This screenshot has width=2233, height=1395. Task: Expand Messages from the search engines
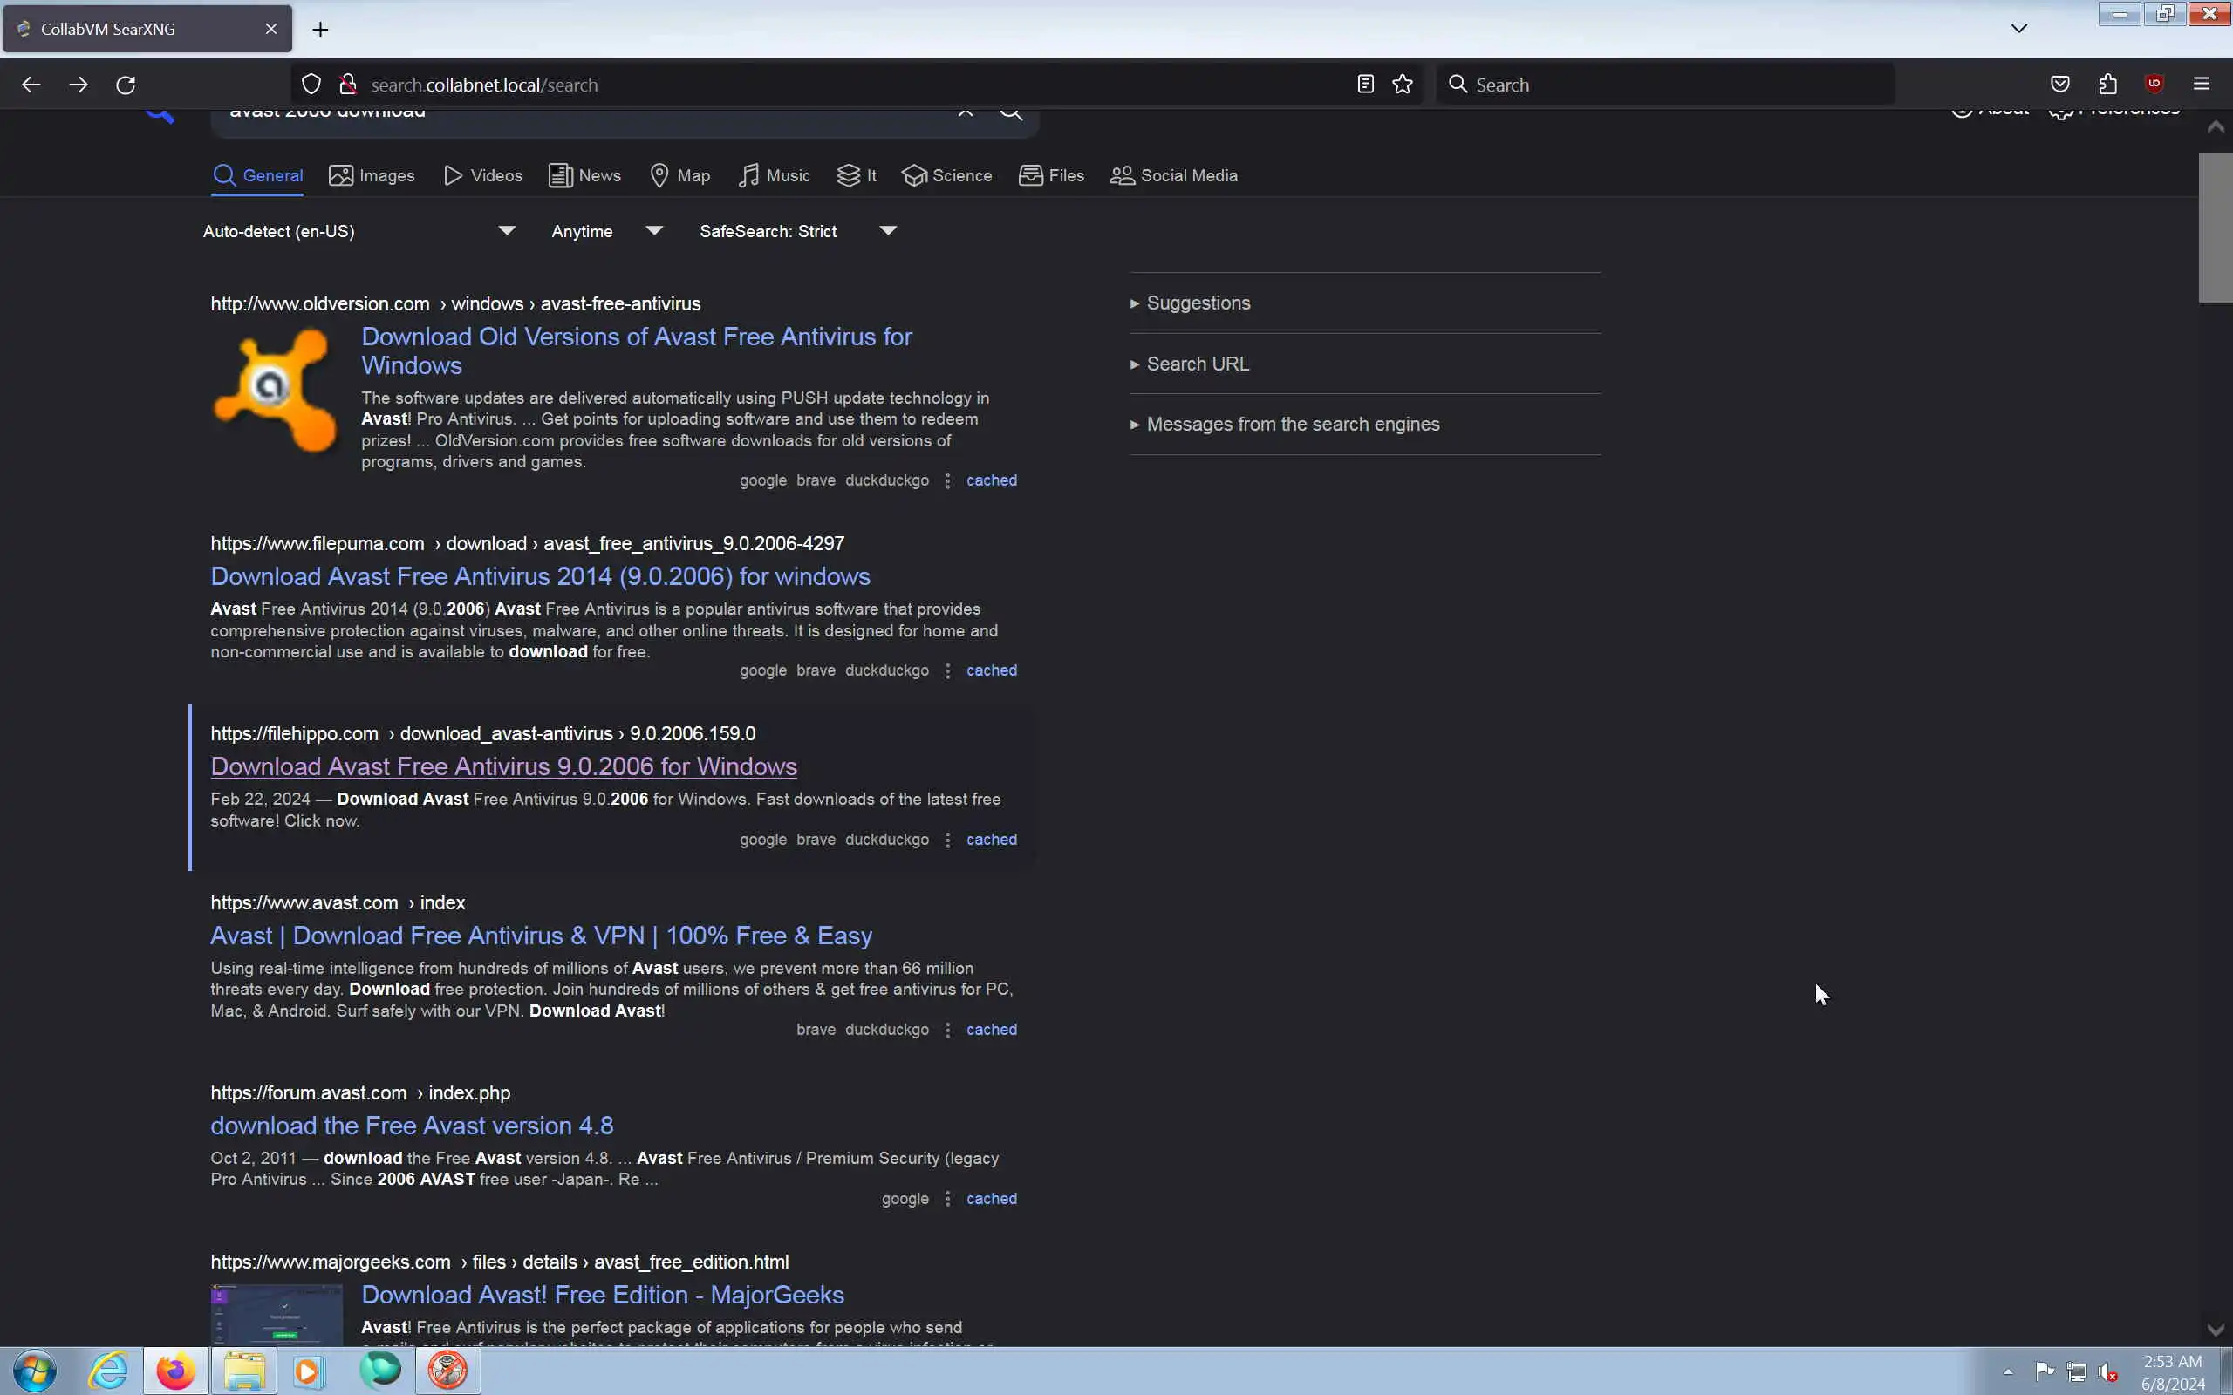1292,425
